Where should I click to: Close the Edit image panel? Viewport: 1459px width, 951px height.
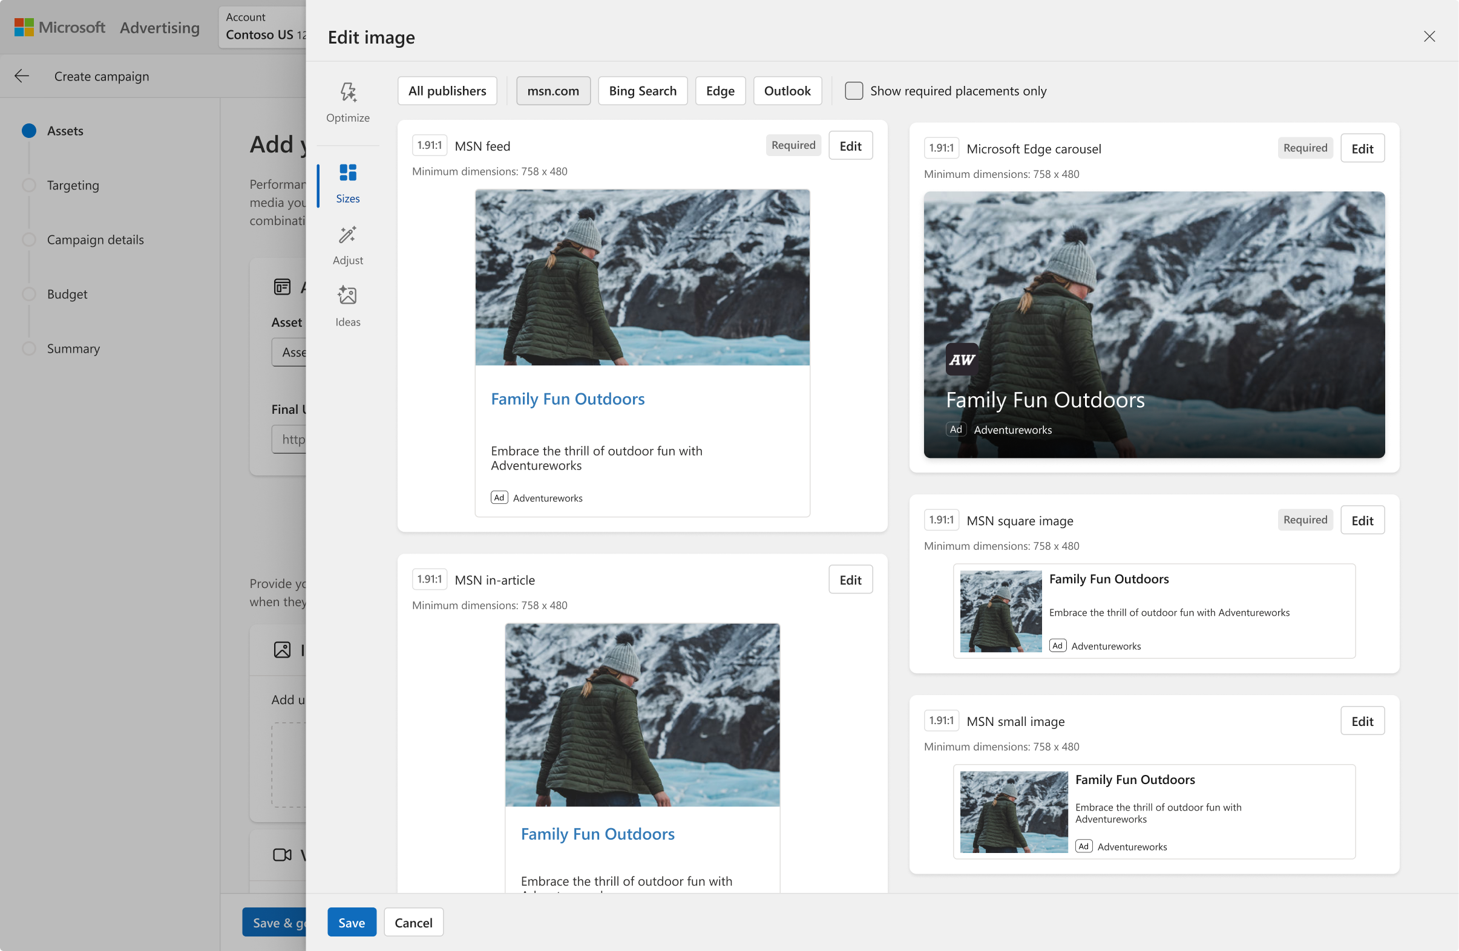coord(1429,37)
